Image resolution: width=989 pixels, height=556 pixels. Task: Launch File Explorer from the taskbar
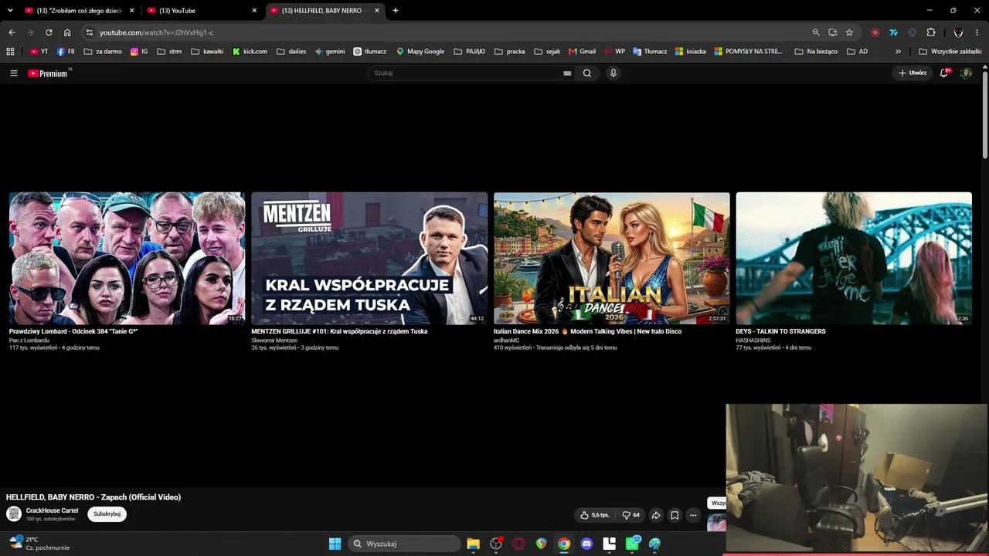(x=474, y=544)
